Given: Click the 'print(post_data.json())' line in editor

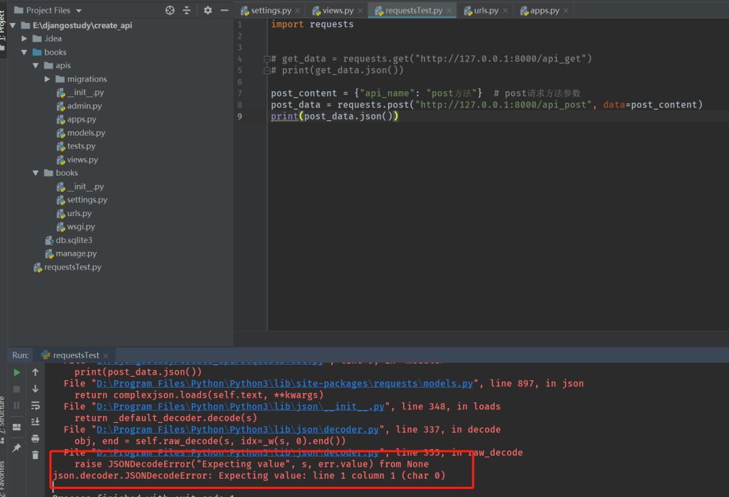Looking at the screenshot, I should 335,117.
